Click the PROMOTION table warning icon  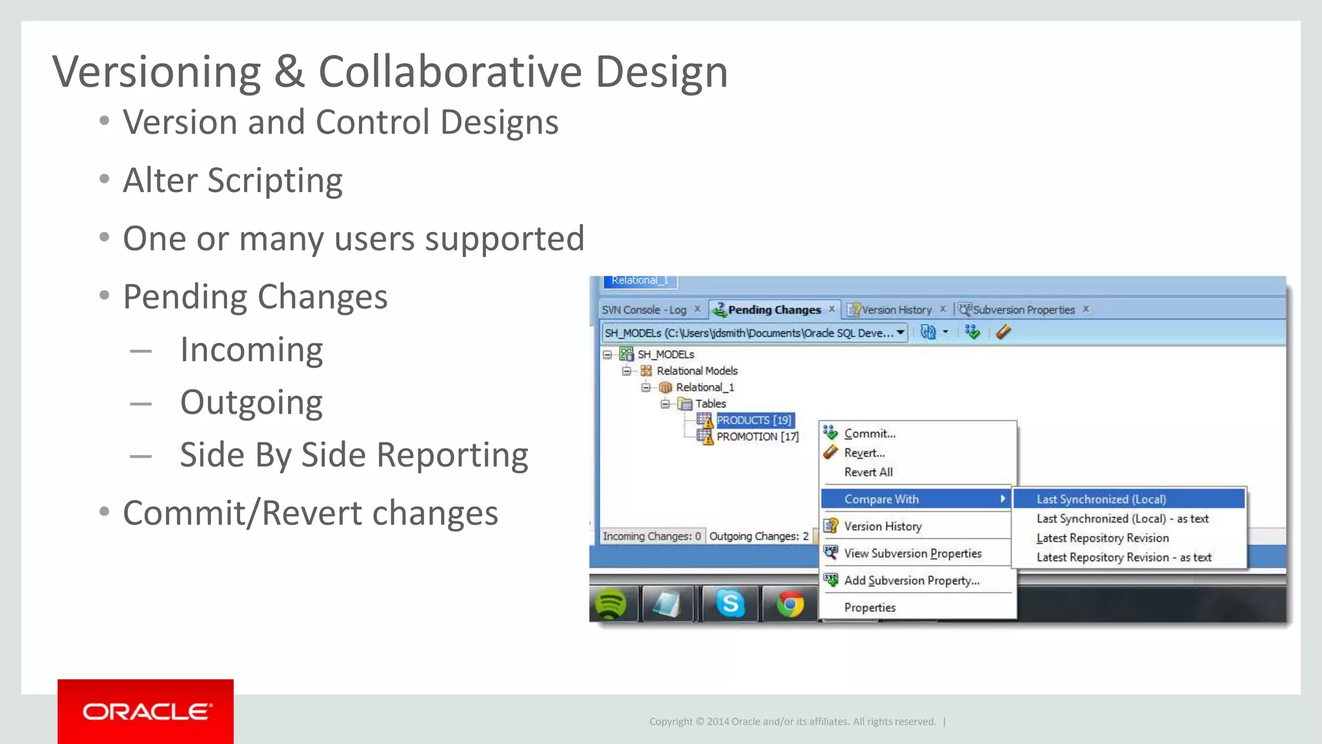point(705,437)
